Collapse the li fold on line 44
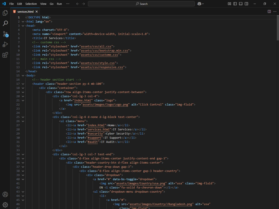Image resolution: width=279 pixels, height=209 pixels. tap(23, 196)
